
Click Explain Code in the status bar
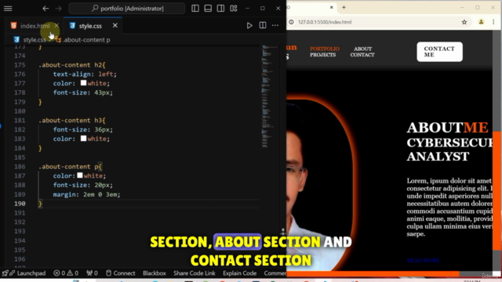[x=240, y=273]
